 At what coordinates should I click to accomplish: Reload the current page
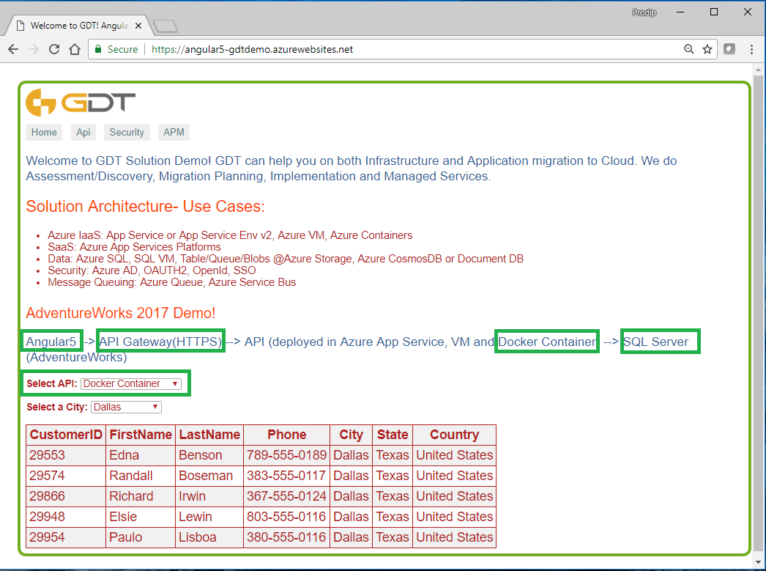[54, 49]
